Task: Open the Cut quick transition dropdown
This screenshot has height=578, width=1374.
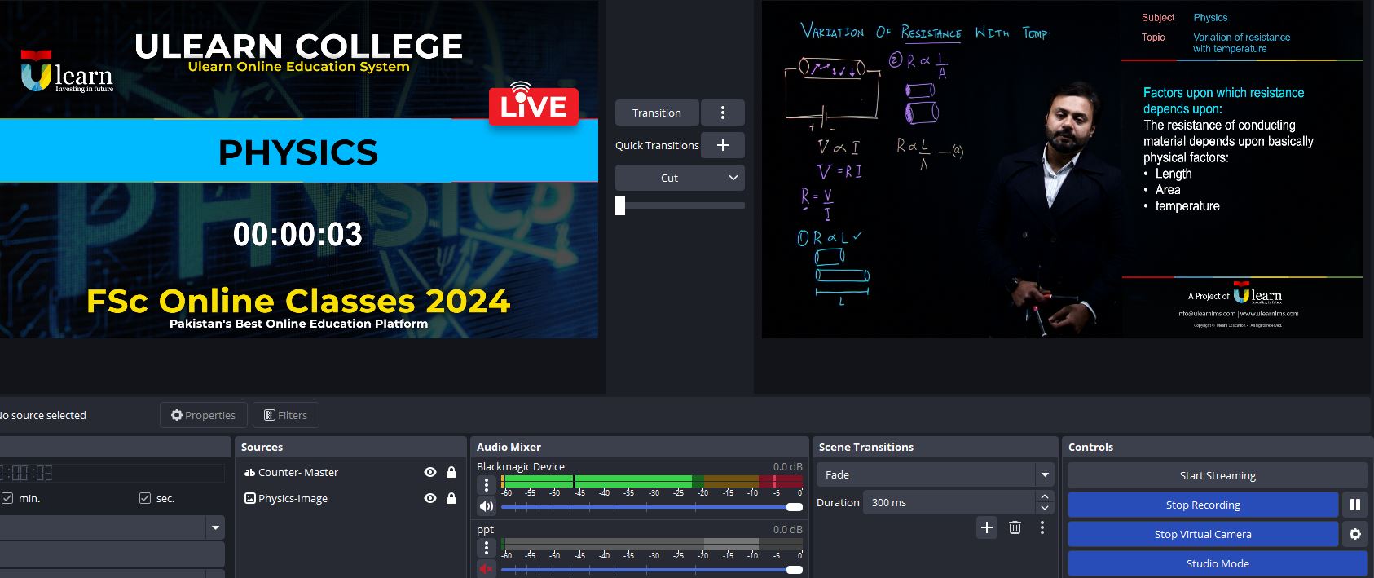Action: (680, 178)
